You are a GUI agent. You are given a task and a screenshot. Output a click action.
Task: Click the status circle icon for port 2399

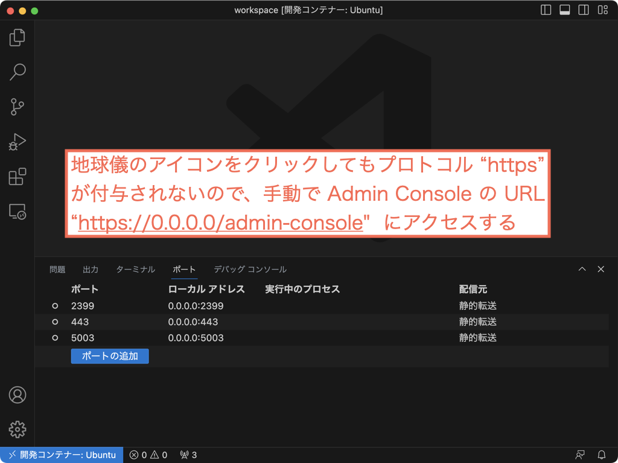coord(55,306)
